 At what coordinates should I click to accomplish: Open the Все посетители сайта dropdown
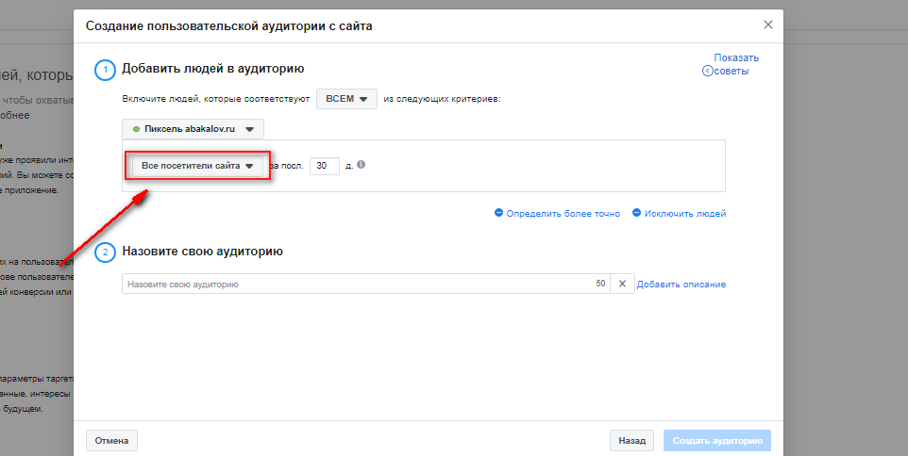[197, 166]
